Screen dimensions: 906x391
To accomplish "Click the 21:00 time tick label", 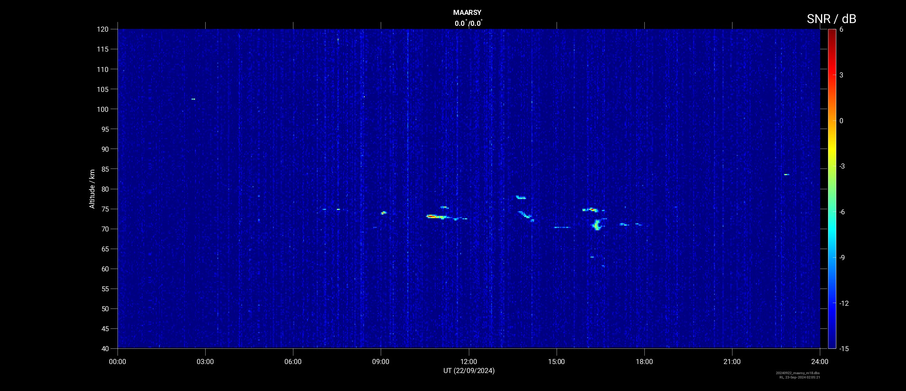I will (x=732, y=362).
